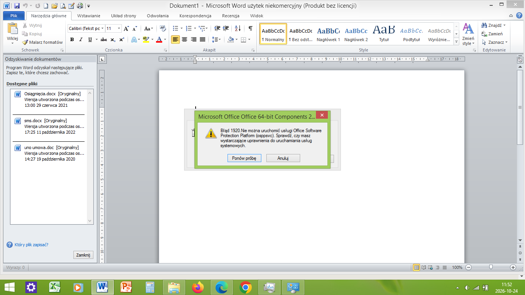
Task: Open a file using the folder icon in Quick Access
Action: (54, 6)
